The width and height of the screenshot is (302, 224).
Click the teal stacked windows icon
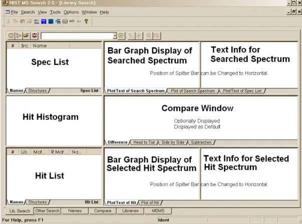pos(58,21)
